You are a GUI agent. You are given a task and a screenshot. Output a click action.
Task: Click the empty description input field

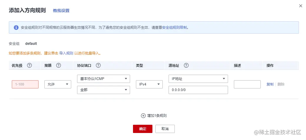[x=247, y=84]
